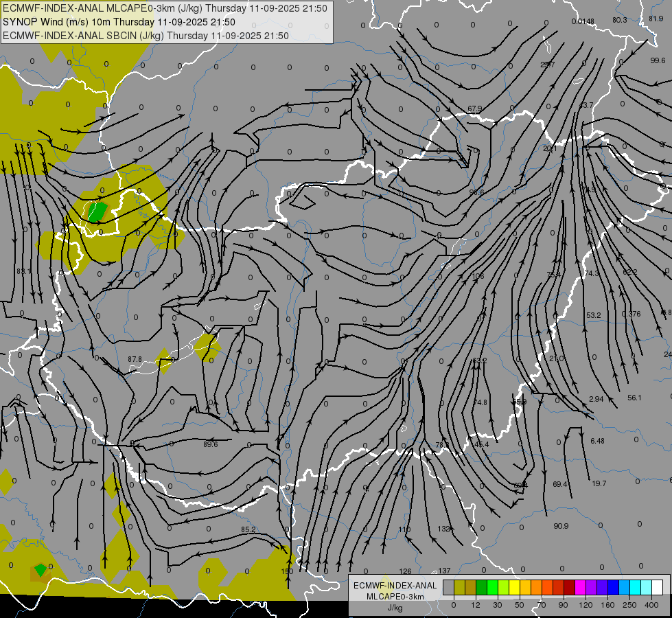Pick the pure blue legend swatch
The width and height of the screenshot is (672, 618).
point(614,587)
